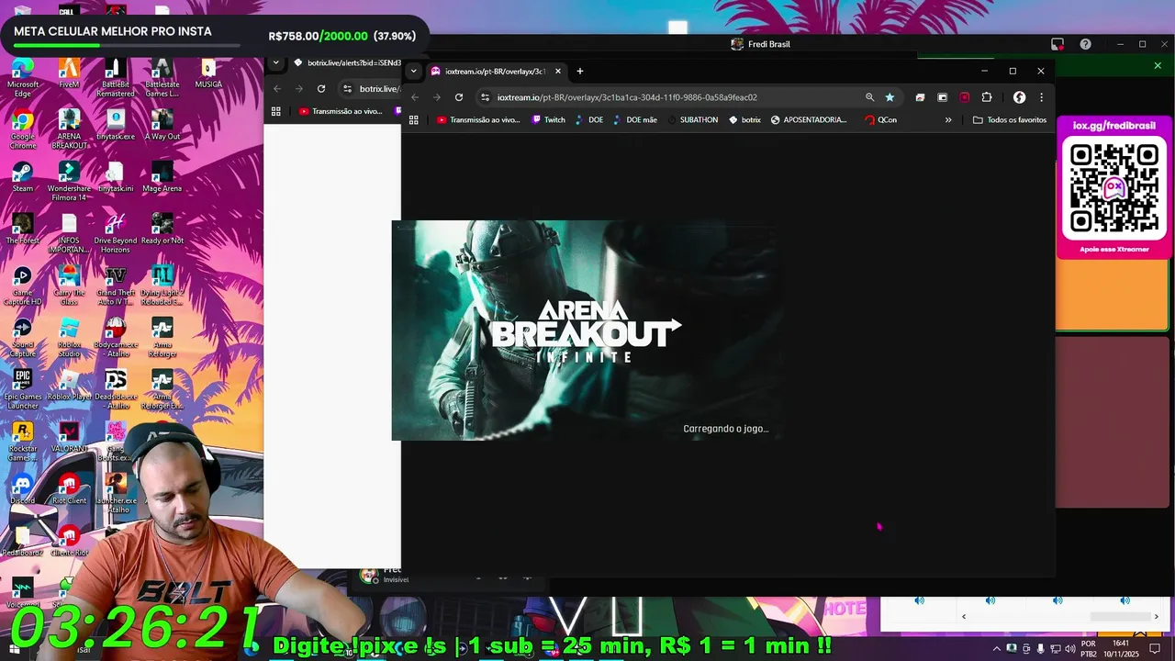Viewport: 1175px width, 661px height.
Task: Show hidden system tray icons
Action: [998, 649]
